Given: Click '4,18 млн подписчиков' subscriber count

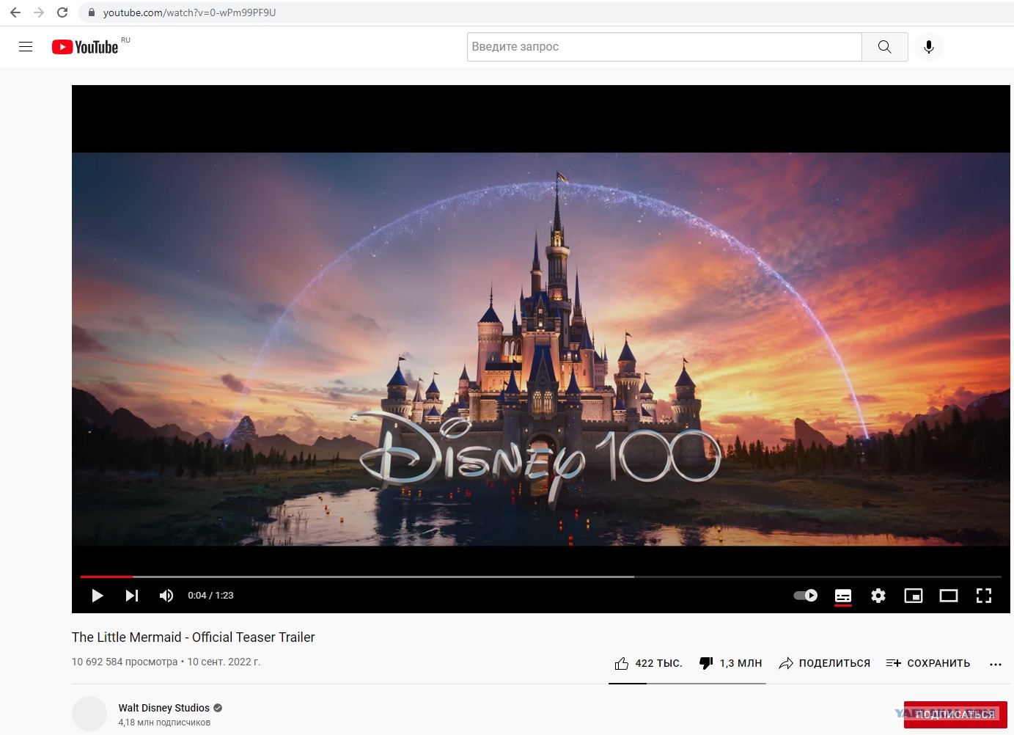Looking at the screenshot, I should coord(164,723).
